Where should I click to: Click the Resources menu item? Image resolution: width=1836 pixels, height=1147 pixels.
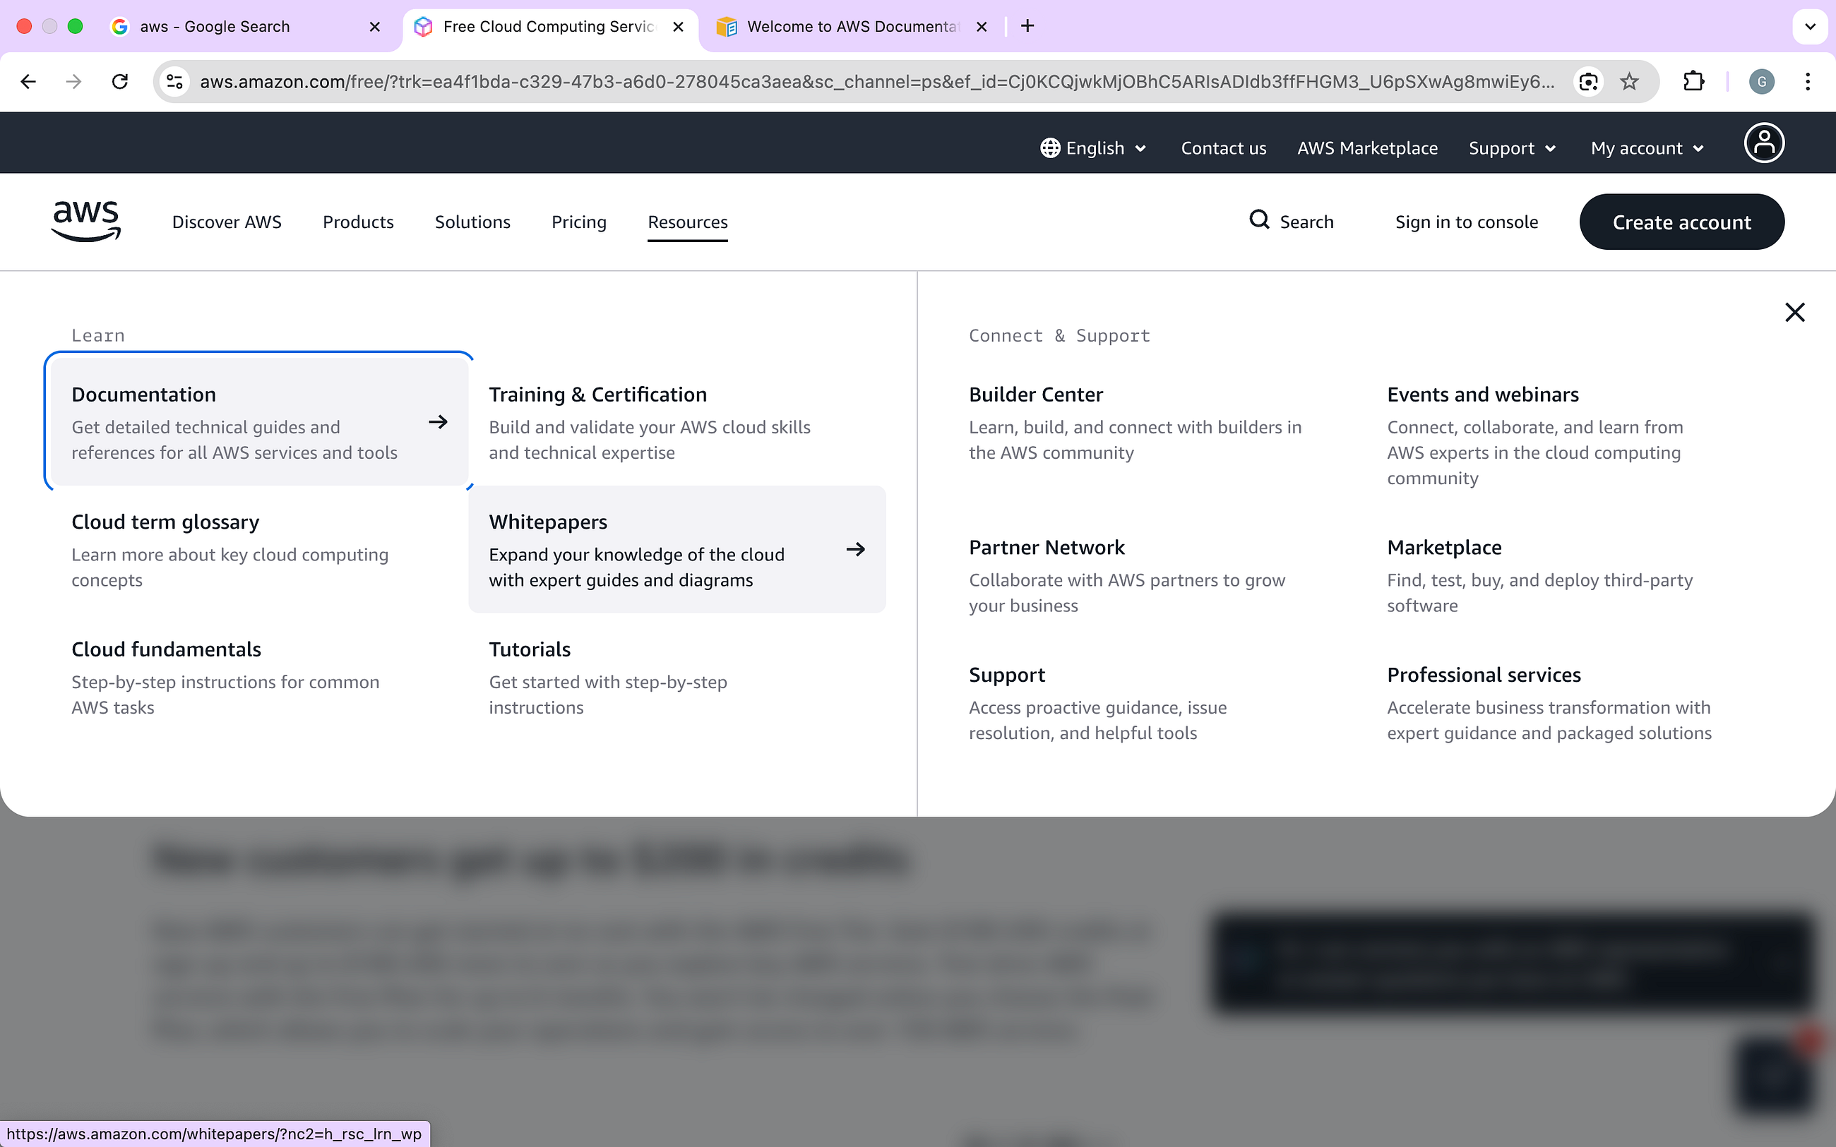coord(687,222)
